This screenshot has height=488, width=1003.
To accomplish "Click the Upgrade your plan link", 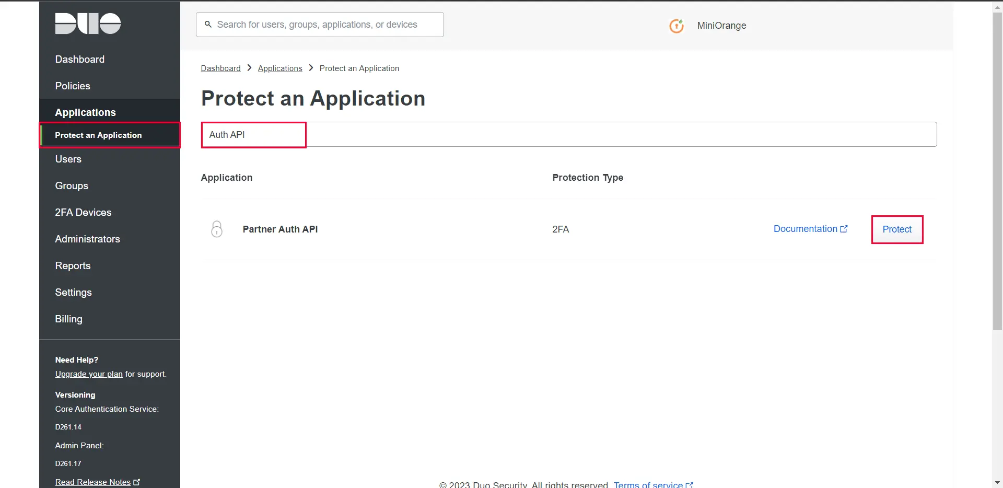I will coord(89,374).
